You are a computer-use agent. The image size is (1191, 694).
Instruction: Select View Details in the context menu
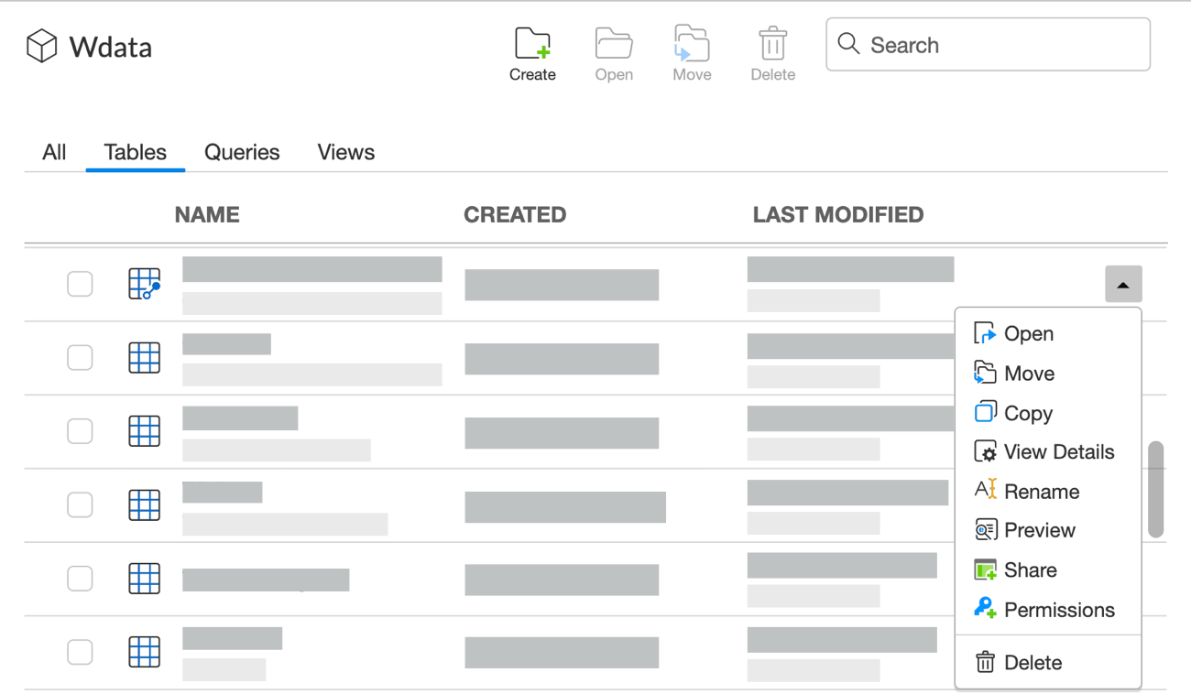click(x=1048, y=452)
